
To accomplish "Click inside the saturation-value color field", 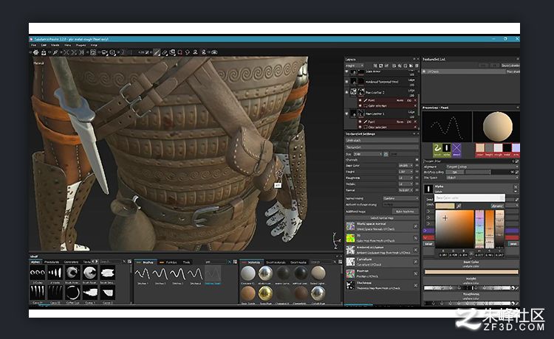I will pyautogui.click(x=454, y=229).
